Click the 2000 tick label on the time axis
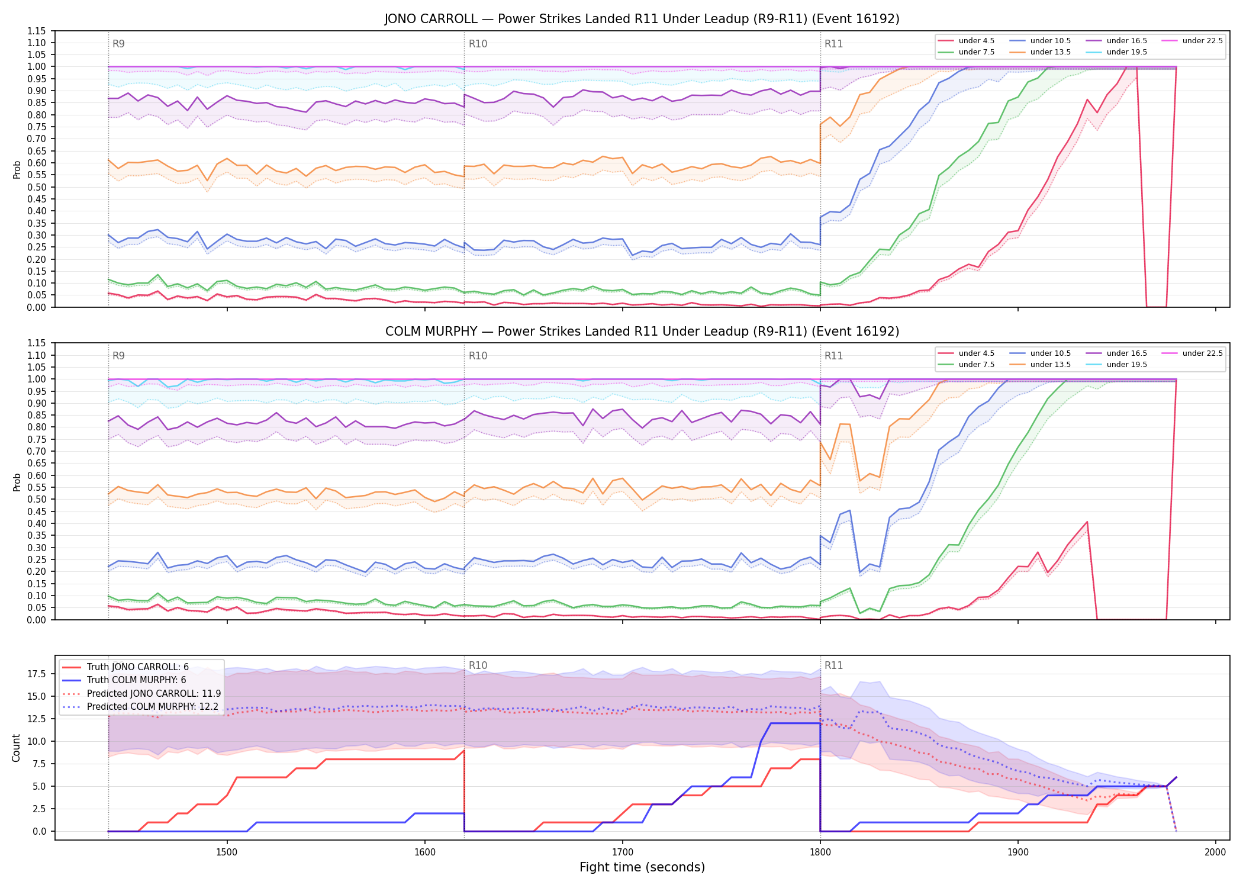 coord(1216,852)
